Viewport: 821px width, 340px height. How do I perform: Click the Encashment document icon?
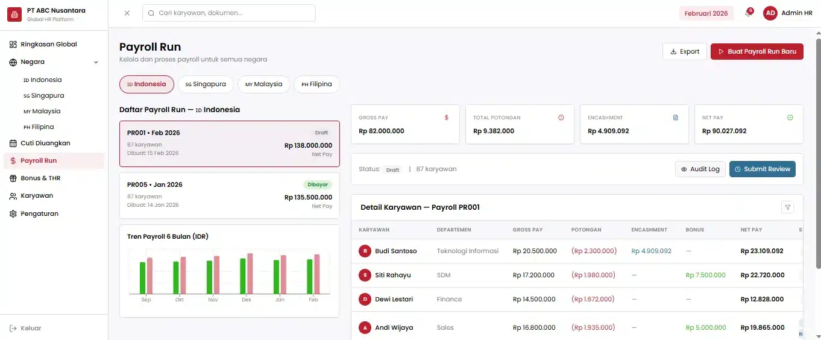675,118
